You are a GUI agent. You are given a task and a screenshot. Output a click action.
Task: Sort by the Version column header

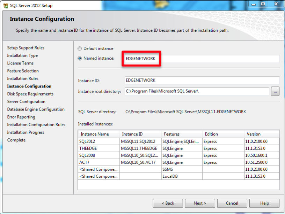(x=262, y=134)
